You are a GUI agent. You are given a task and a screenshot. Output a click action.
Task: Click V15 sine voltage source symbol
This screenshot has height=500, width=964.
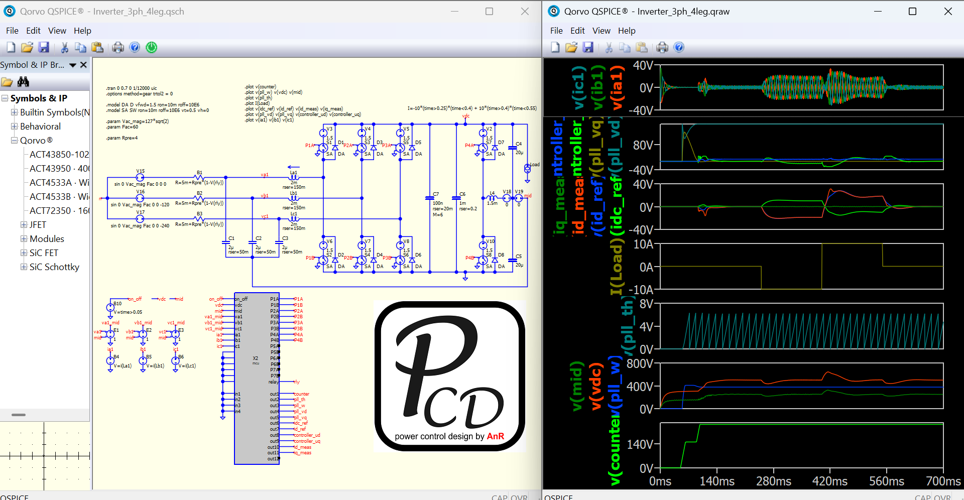pos(140,177)
